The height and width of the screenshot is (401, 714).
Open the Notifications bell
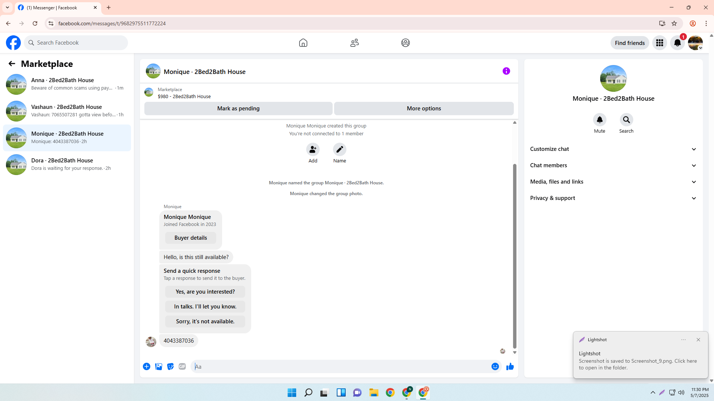[678, 43]
